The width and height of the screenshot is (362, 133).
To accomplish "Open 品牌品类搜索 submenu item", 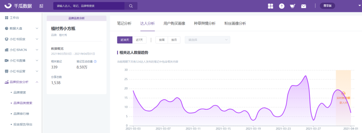I will click(x=23, y=103).
